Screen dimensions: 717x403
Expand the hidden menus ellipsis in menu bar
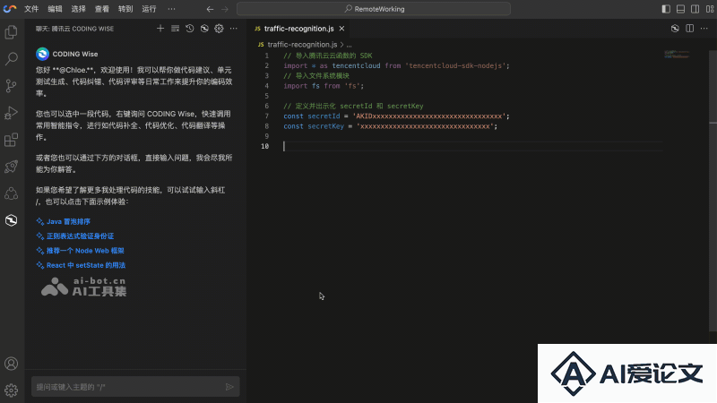point(171,9)
